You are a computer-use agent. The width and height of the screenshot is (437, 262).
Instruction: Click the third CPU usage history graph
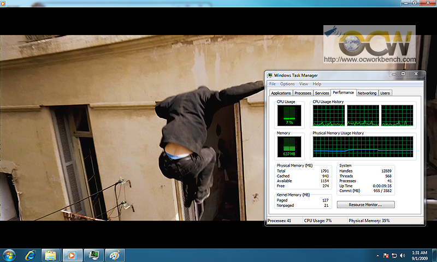[397, 116]
